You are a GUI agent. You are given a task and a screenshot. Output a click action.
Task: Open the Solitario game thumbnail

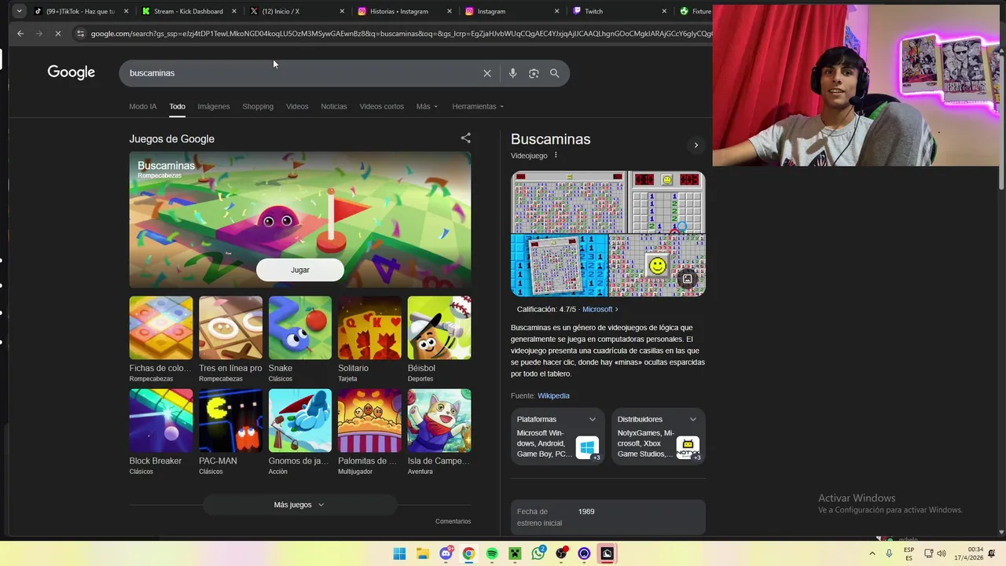click(369, 328)
